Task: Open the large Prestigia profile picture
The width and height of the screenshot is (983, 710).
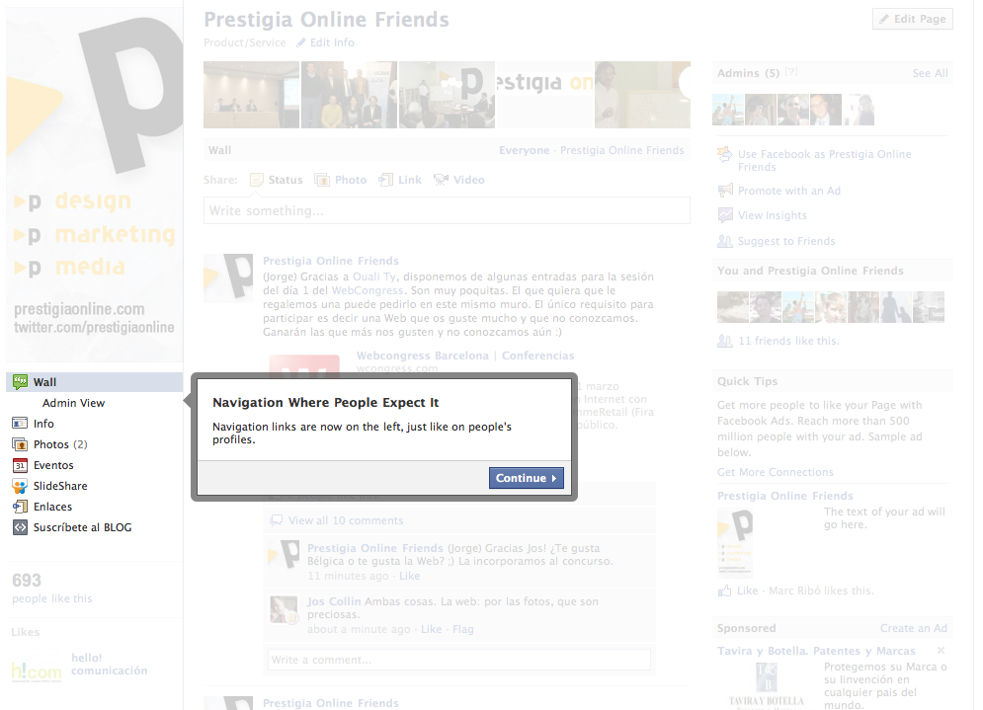Action: [95, 186]
